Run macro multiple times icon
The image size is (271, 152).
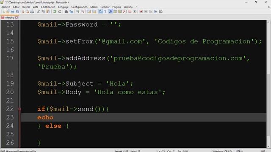click(x=156, y=11)
